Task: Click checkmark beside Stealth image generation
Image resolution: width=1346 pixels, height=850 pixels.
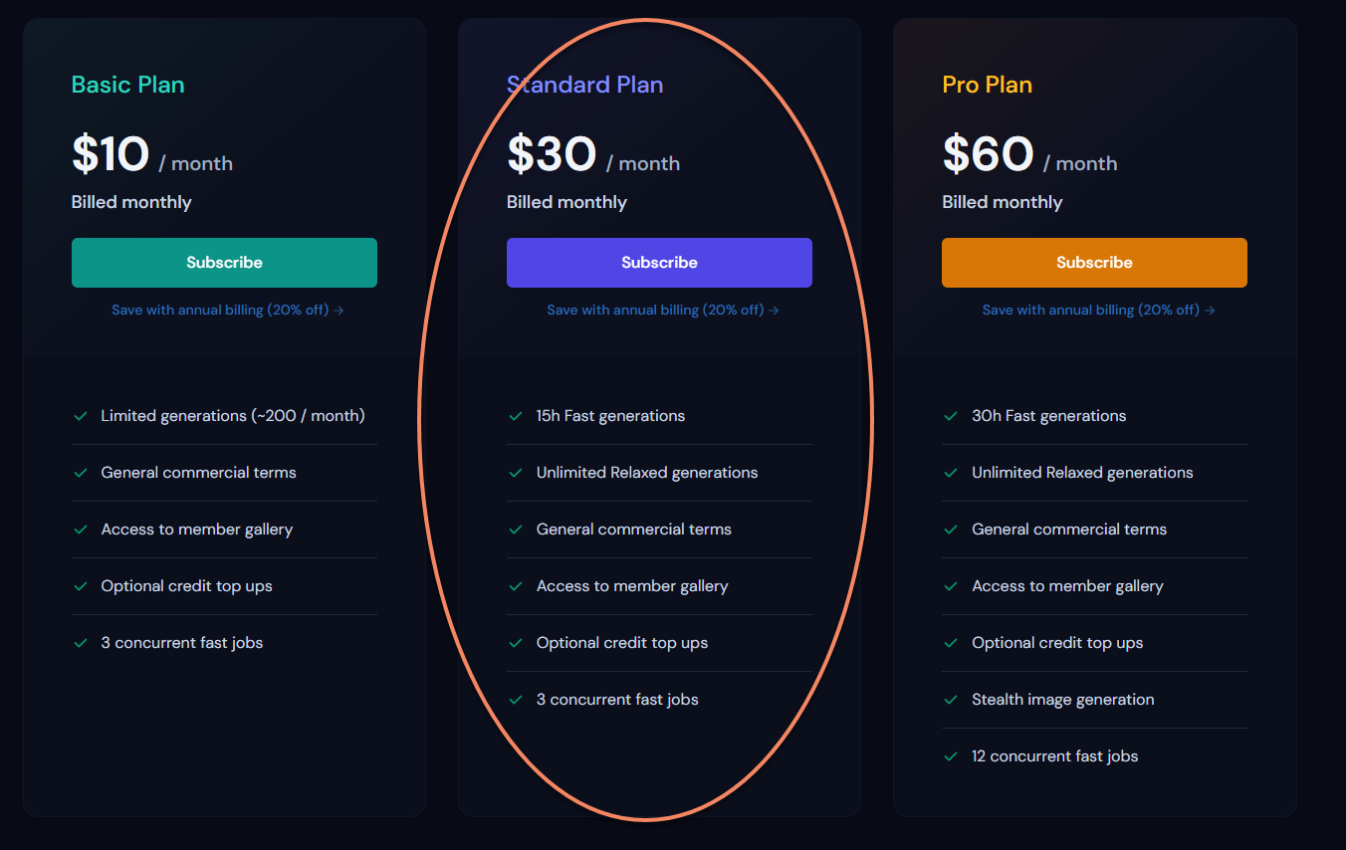Action: pos(951,700)
